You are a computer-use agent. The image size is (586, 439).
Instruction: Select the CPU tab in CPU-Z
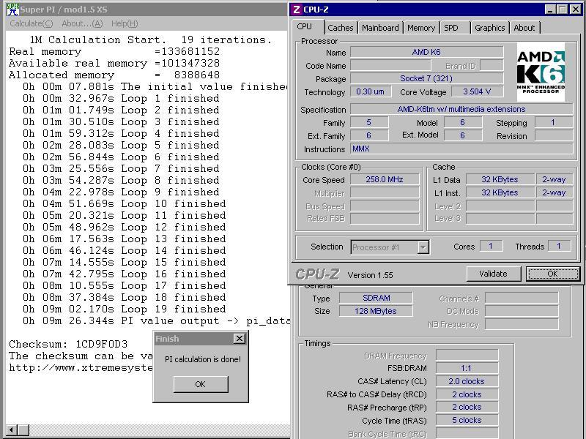coord(305,27)
